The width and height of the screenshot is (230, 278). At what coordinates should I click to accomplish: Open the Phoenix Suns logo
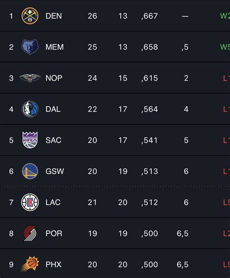coord(30,264)
